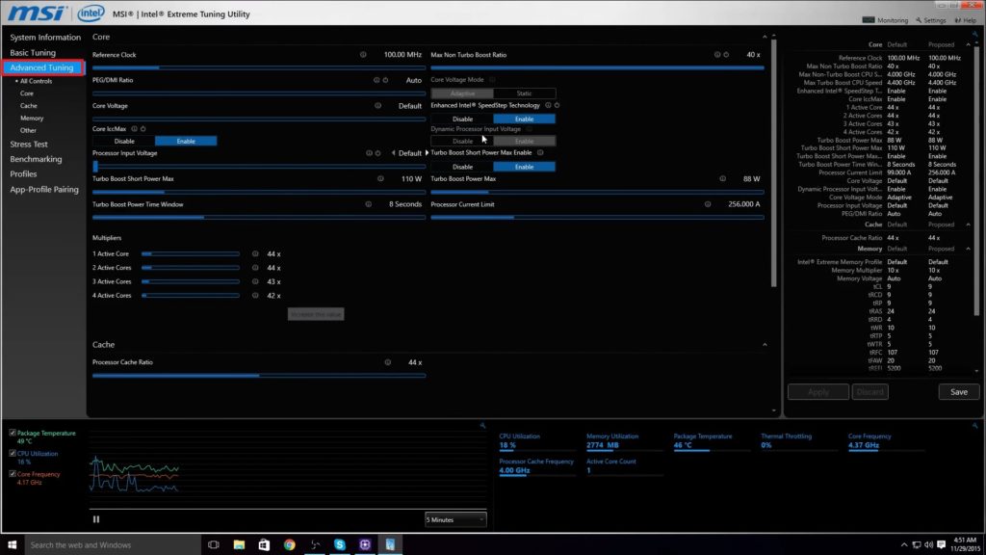
Task: Open Google Chrome from the taskbar
Action: pyautogui.click(x=289, y=545)
